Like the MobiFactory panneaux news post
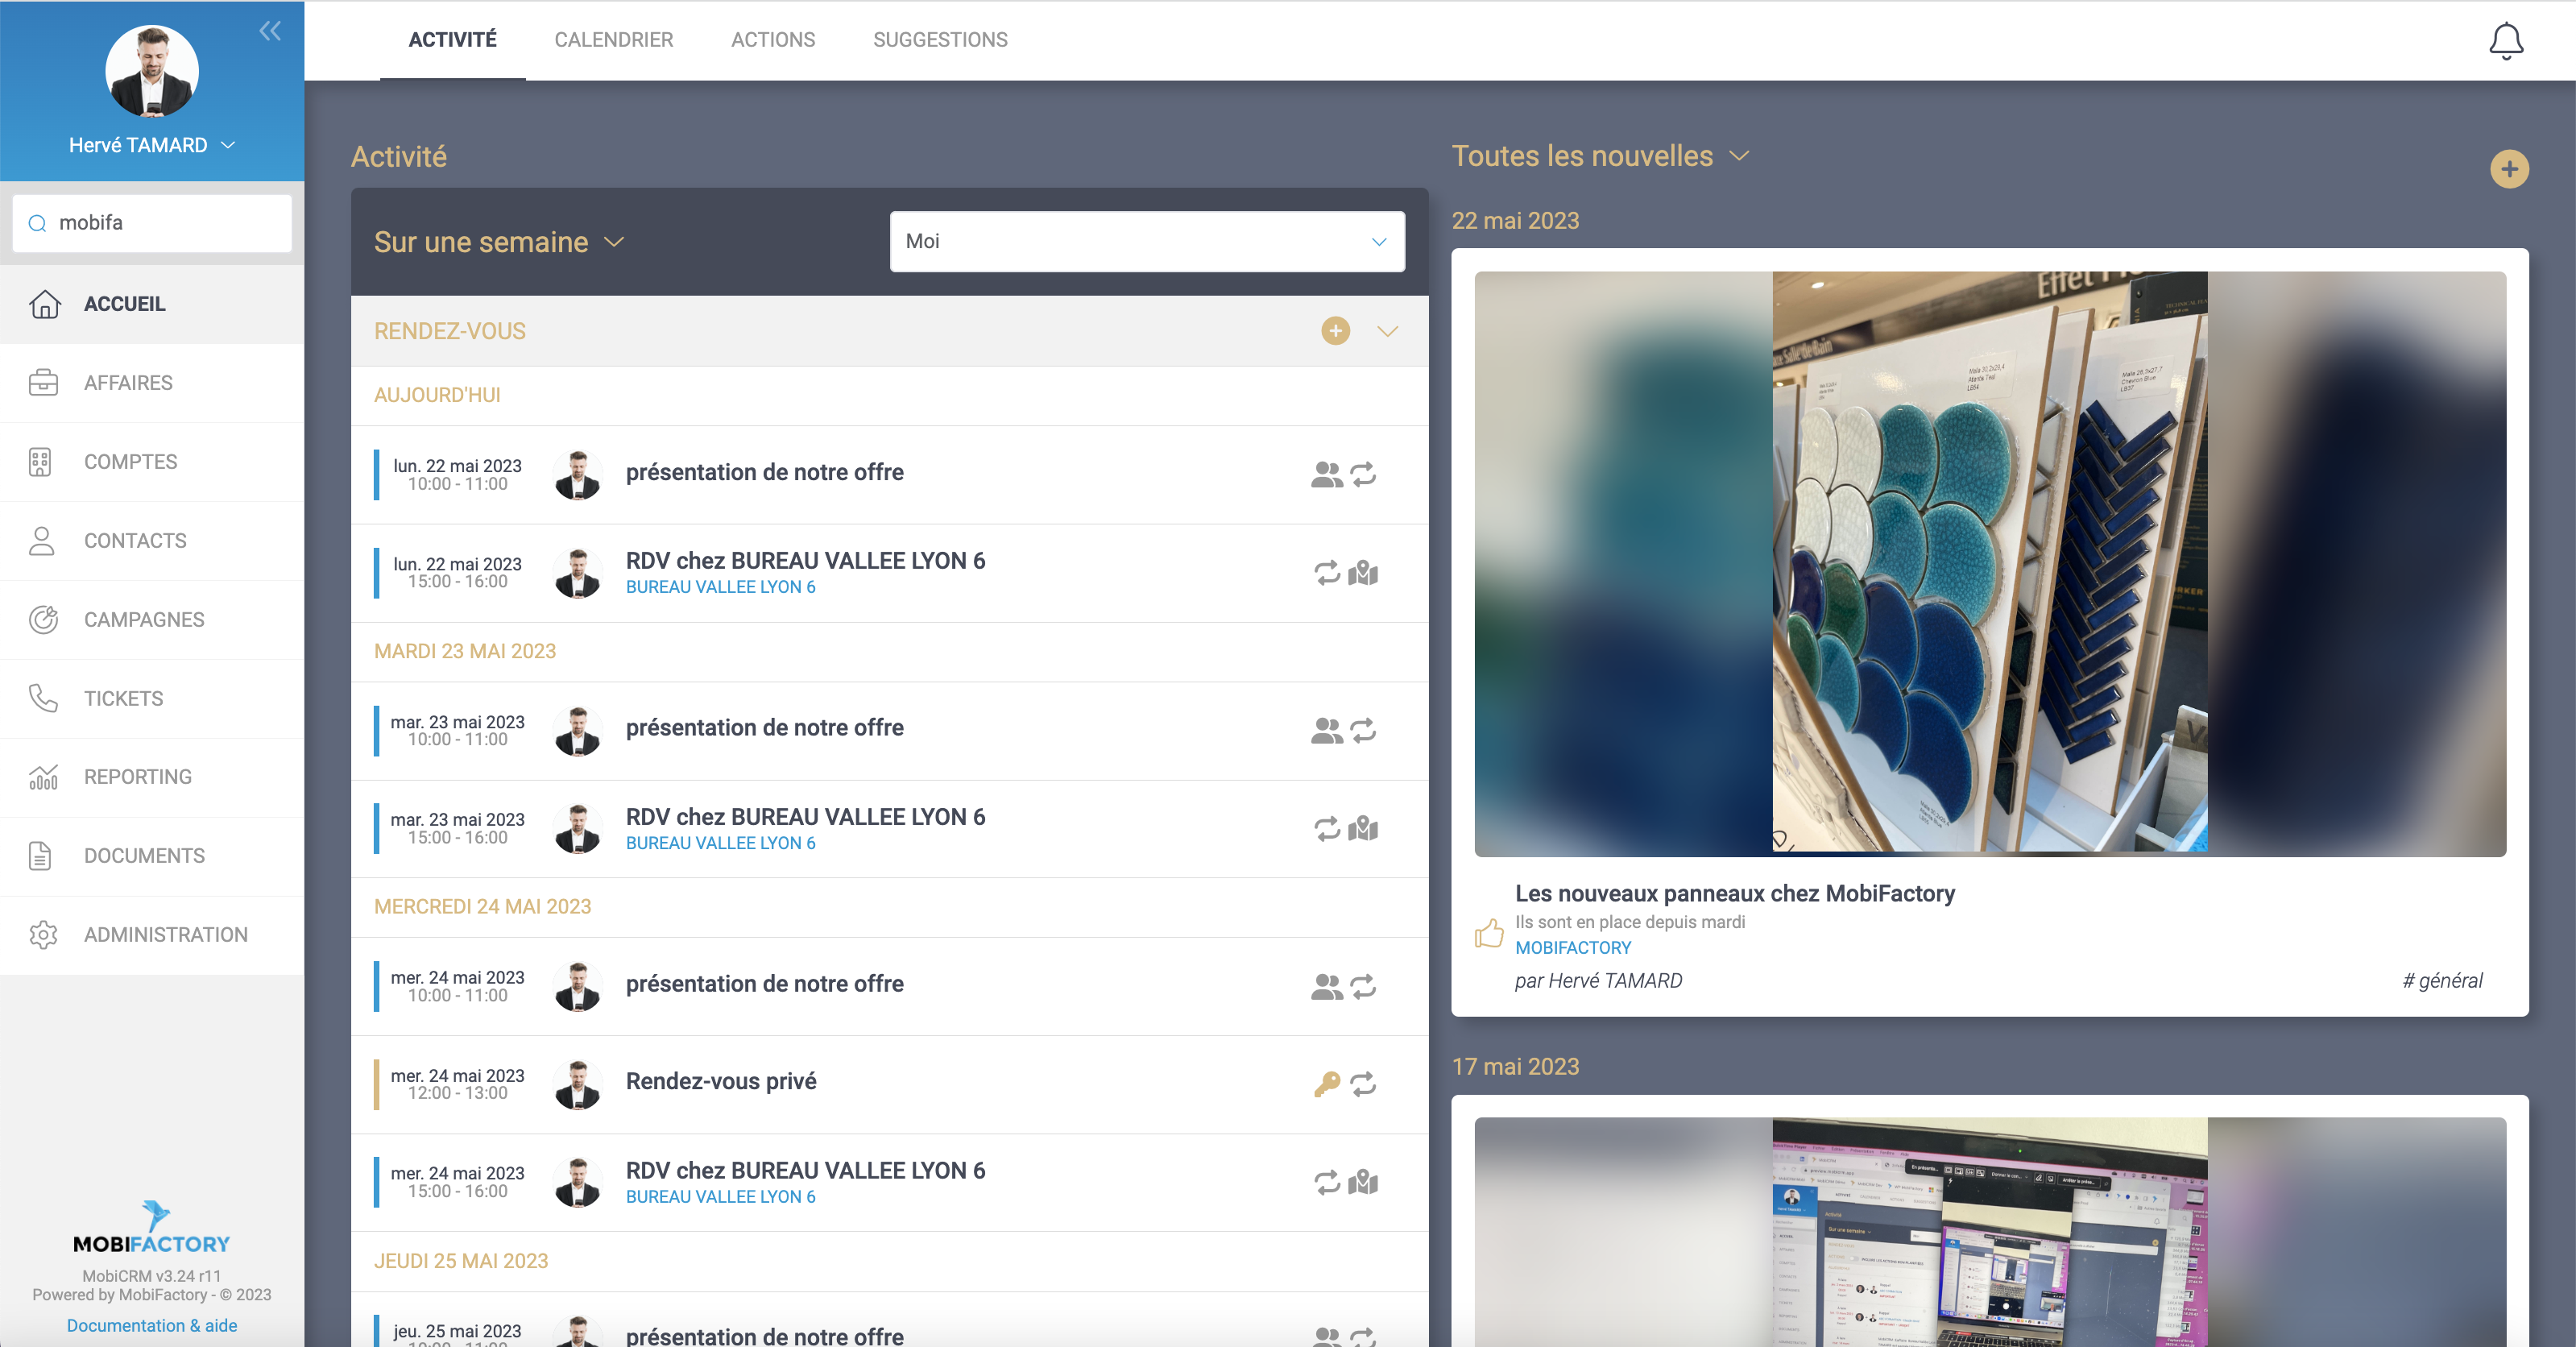The width and height of the screenshot is (2576, 1347). point(1488,934)
